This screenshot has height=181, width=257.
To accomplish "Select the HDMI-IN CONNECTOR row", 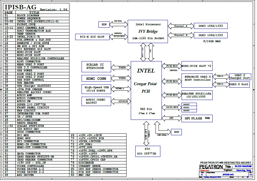I will [x=36, y=144].
